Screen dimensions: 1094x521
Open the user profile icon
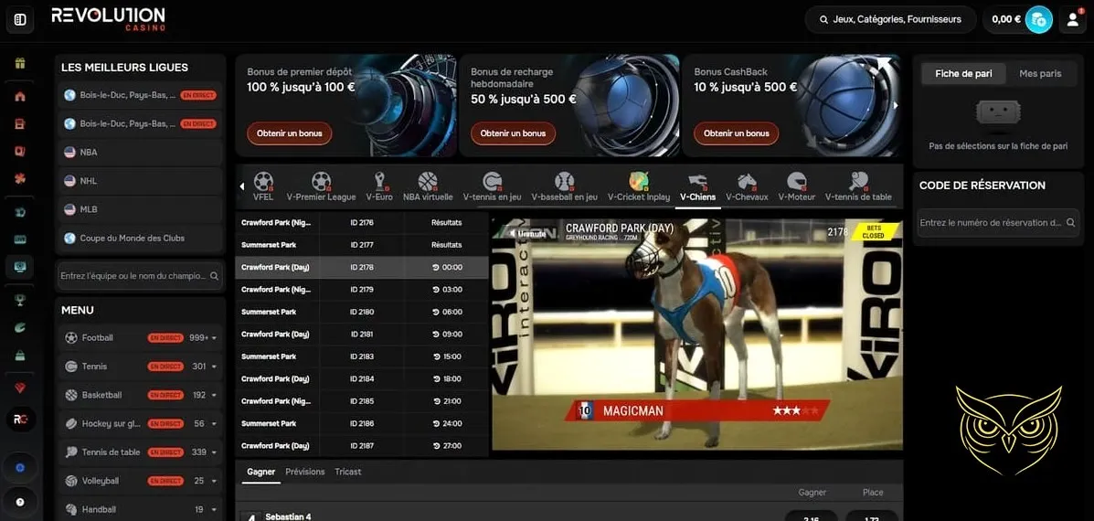click(1072, 19)
